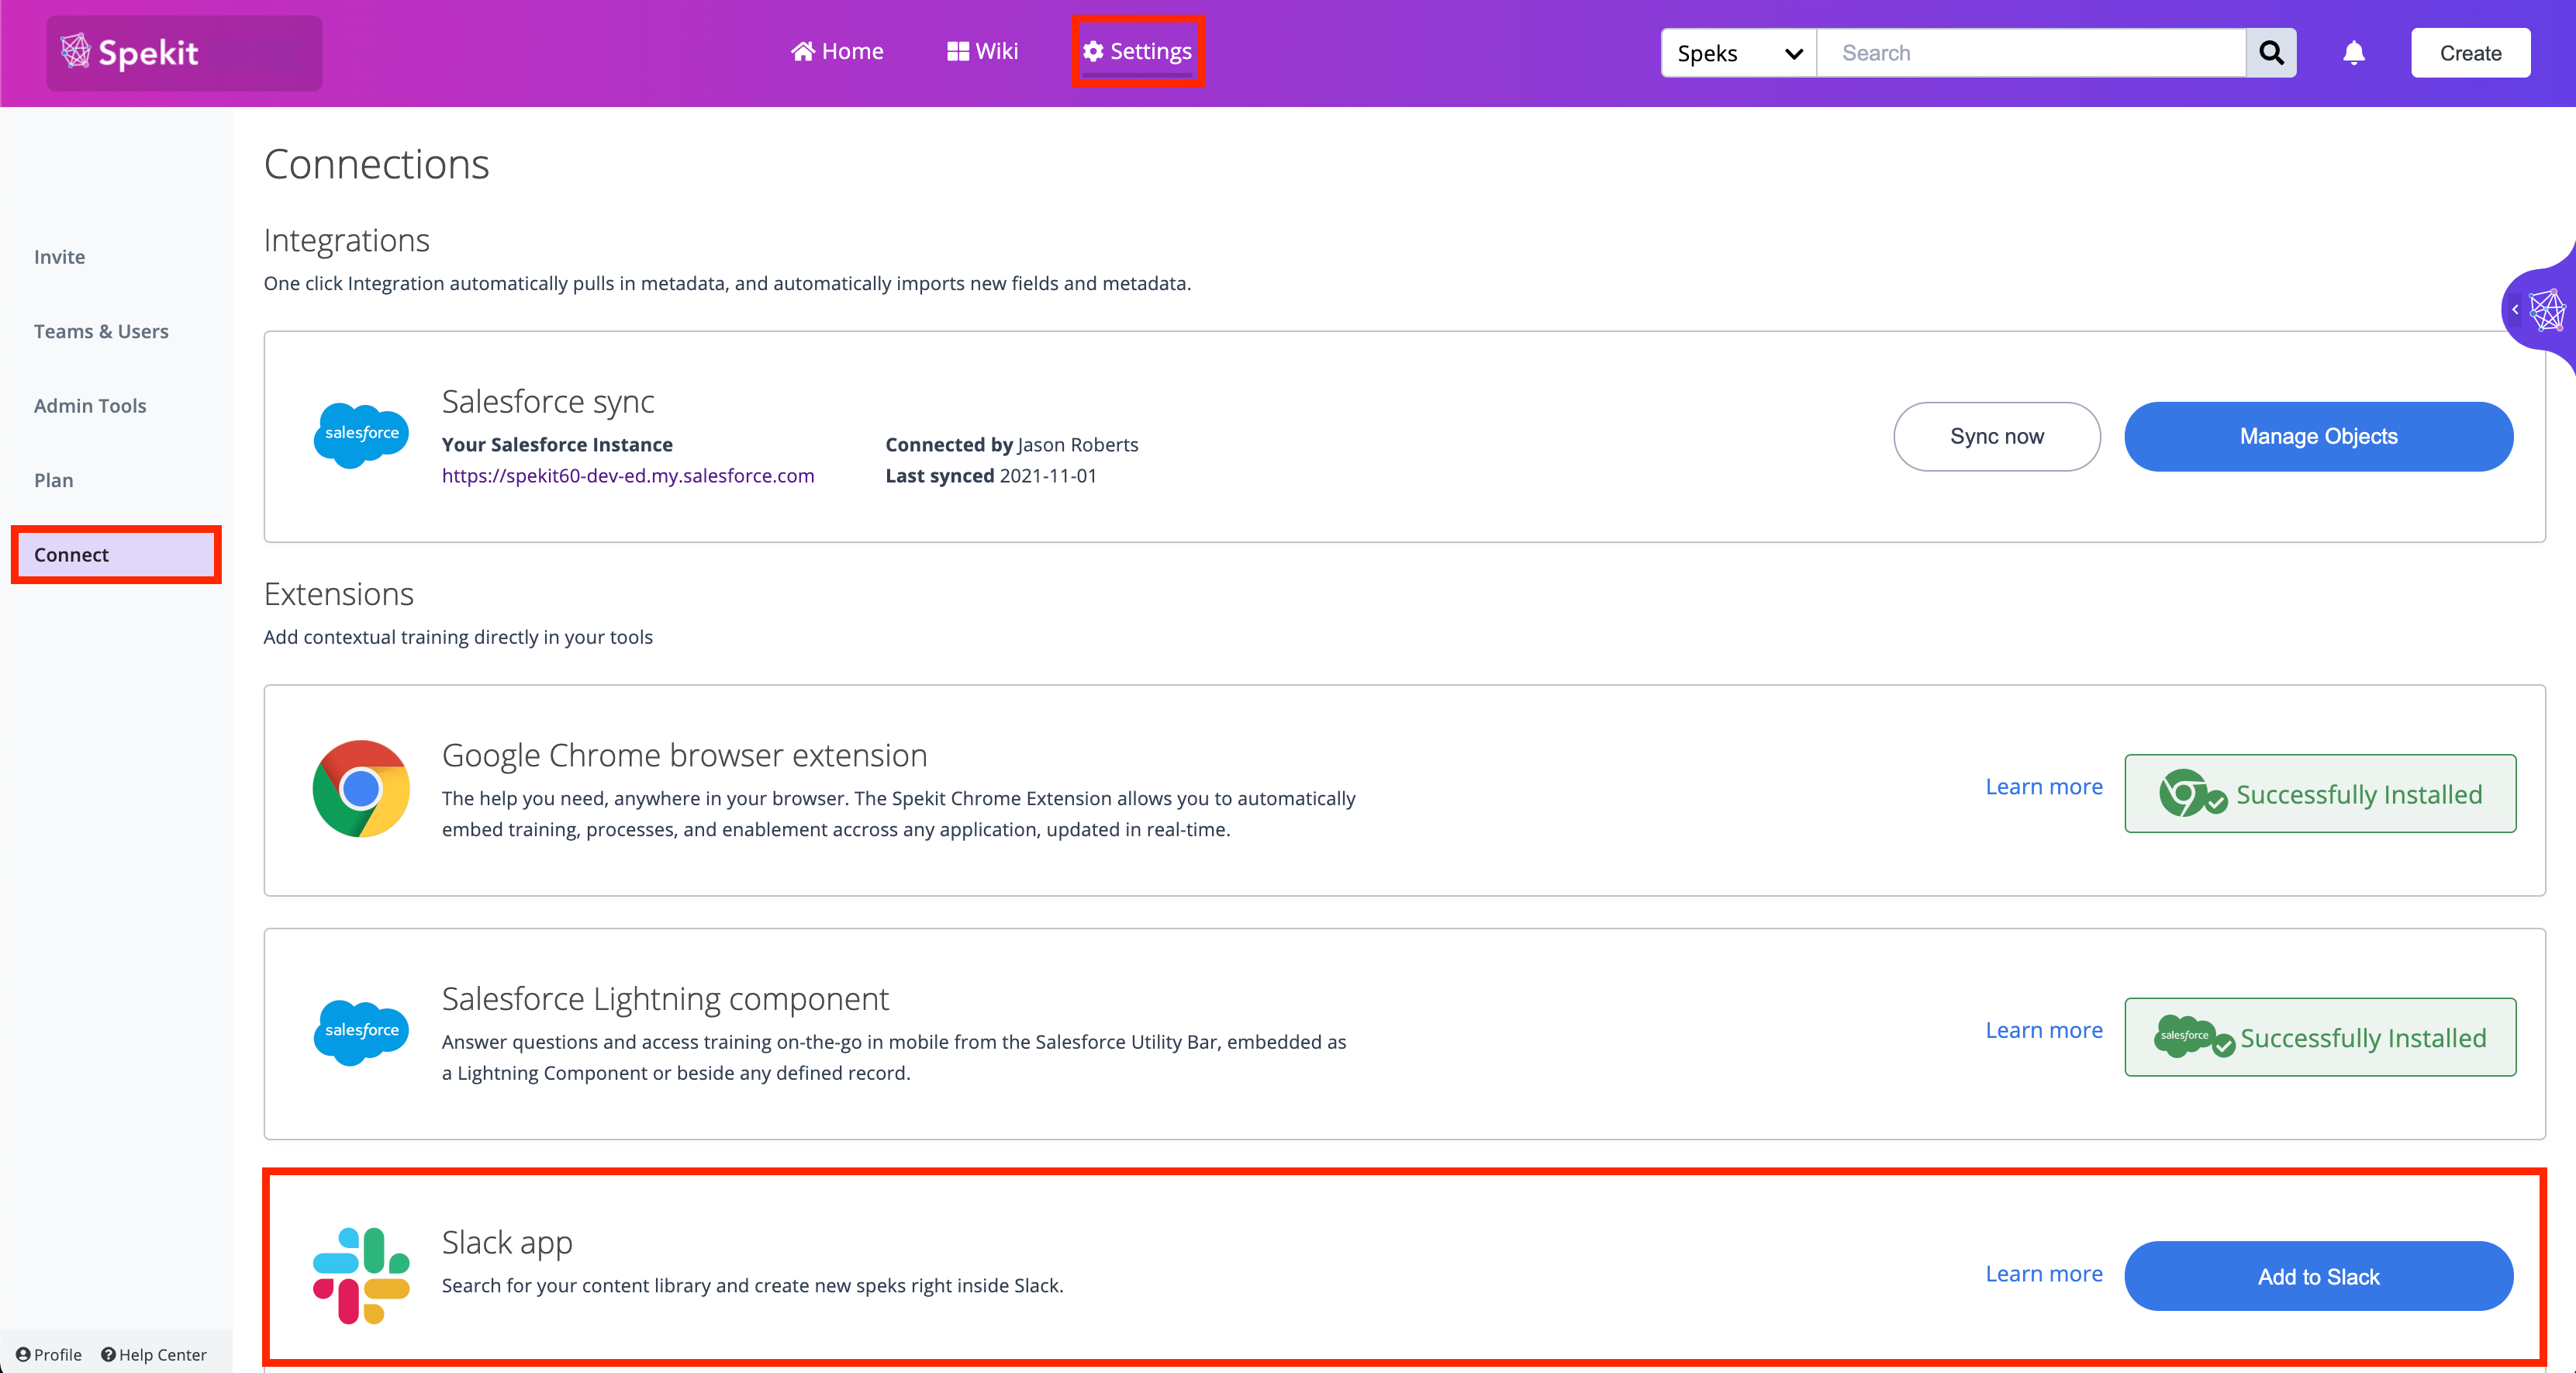The width and height of the screenshot is (2576, 1373).
Task: Select Connect in the sidebar
Action: 116,554
